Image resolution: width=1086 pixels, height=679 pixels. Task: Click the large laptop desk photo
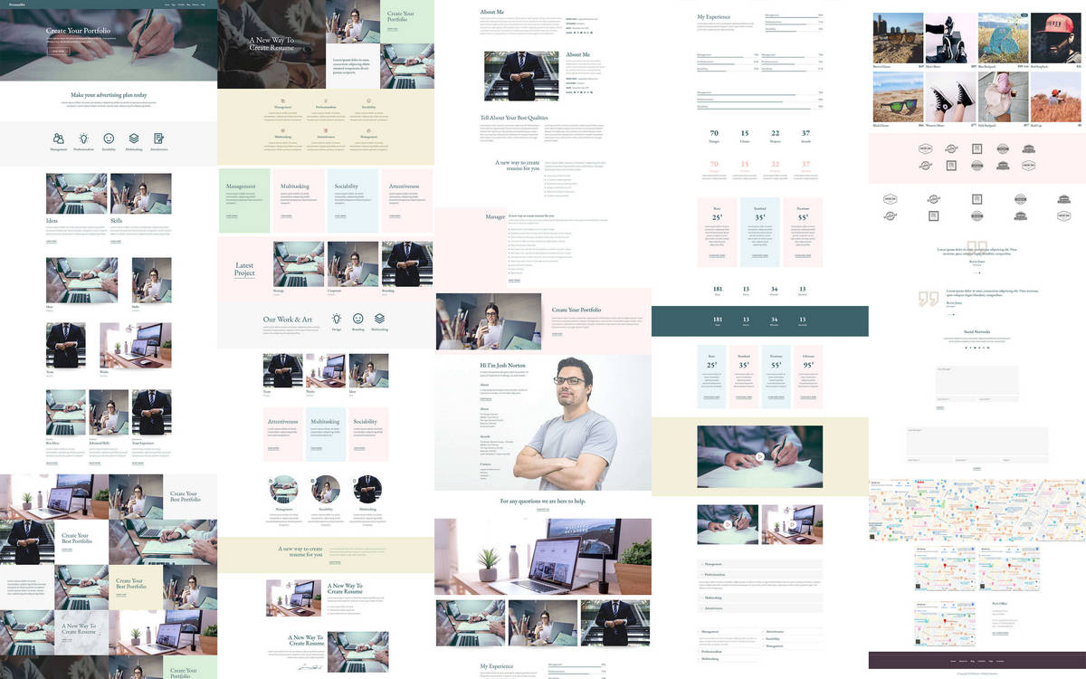[x=543, y=557]
